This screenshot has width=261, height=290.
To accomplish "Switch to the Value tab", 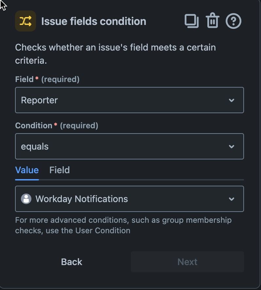I will coord(27,170).
